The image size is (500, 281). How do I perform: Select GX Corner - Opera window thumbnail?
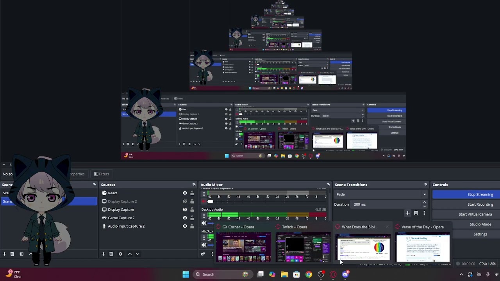(x=243, y=247)
